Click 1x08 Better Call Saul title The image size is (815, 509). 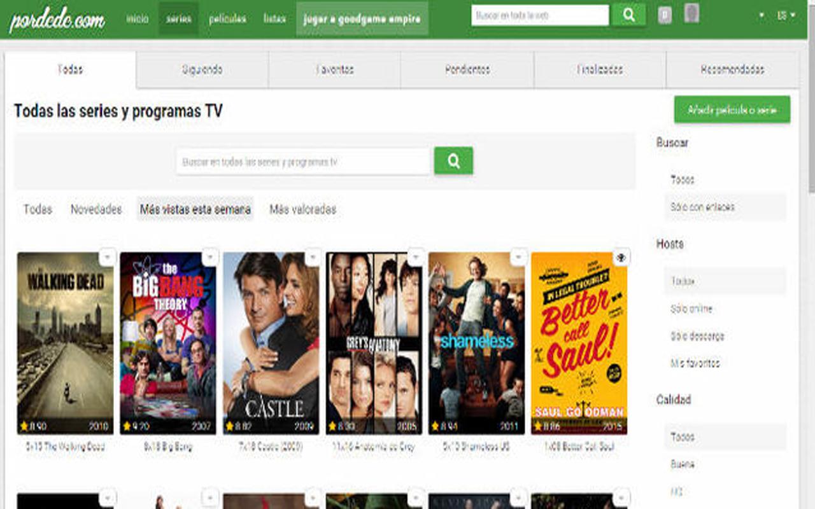[579, 447]
